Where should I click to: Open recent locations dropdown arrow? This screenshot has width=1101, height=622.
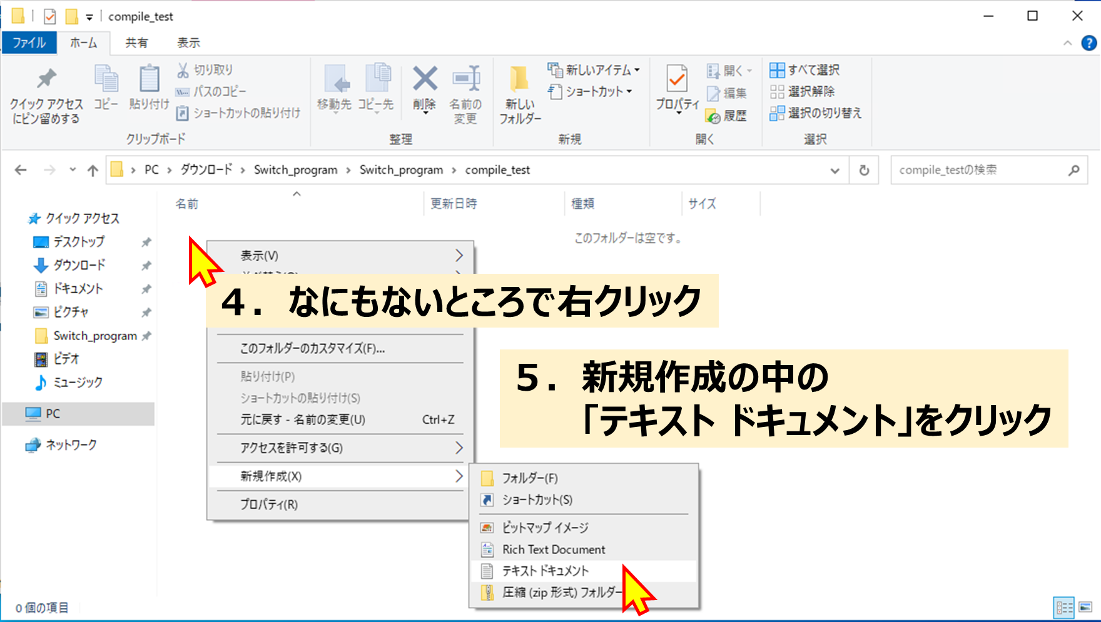click(73, 170)
